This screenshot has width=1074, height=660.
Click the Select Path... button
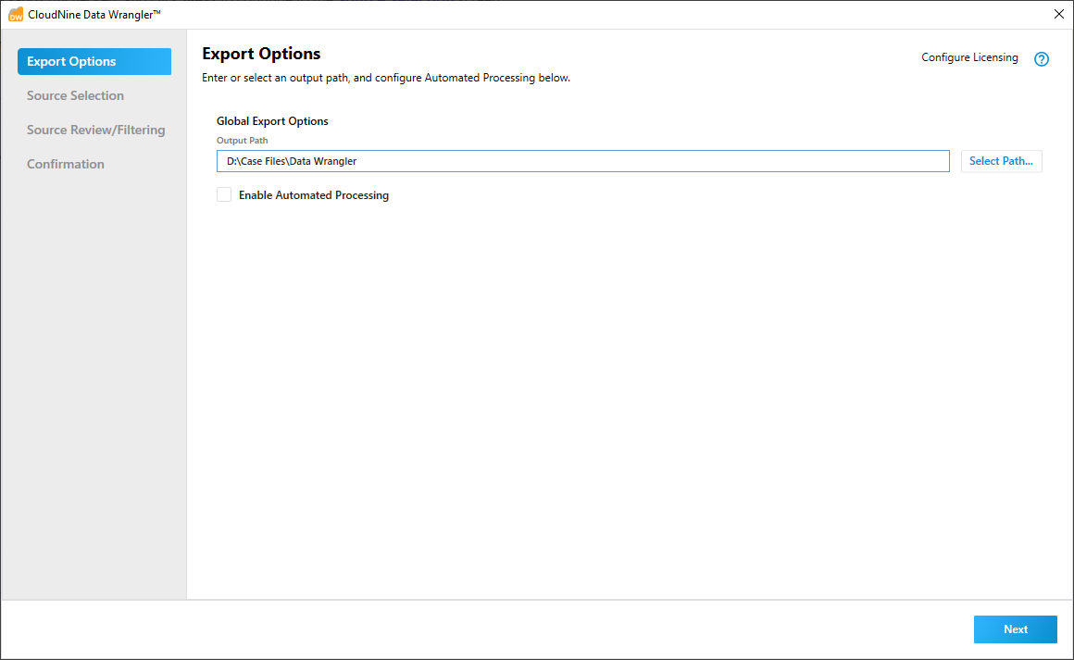coord(1002,162)
